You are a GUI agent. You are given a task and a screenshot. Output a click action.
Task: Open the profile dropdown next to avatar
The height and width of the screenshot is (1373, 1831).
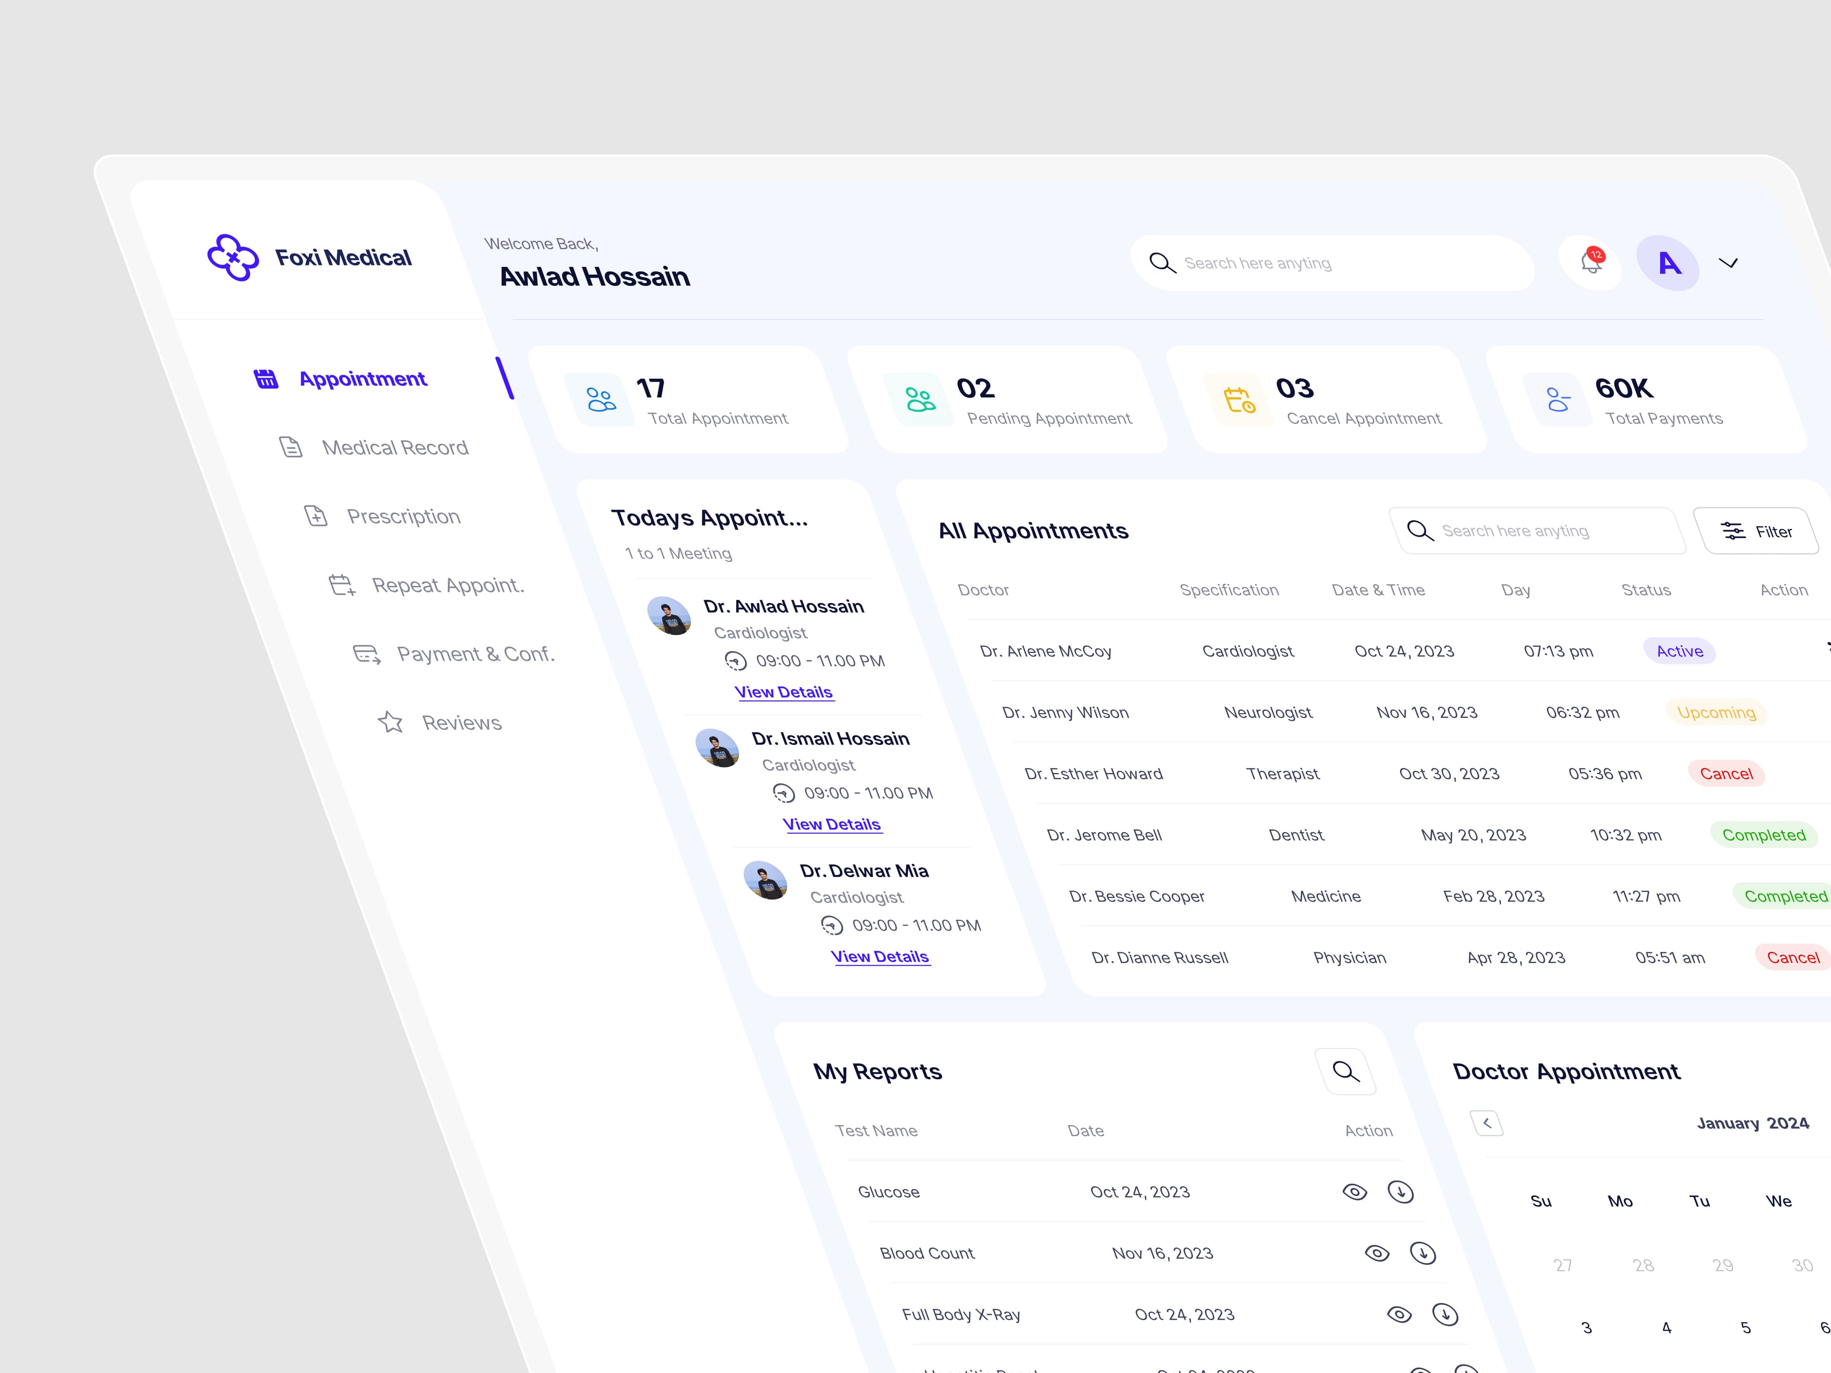[x=1728, y=262]
